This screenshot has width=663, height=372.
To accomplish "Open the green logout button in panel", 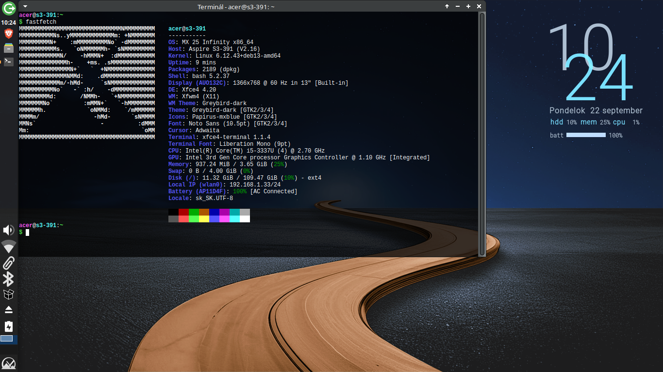I will (9, 8).
